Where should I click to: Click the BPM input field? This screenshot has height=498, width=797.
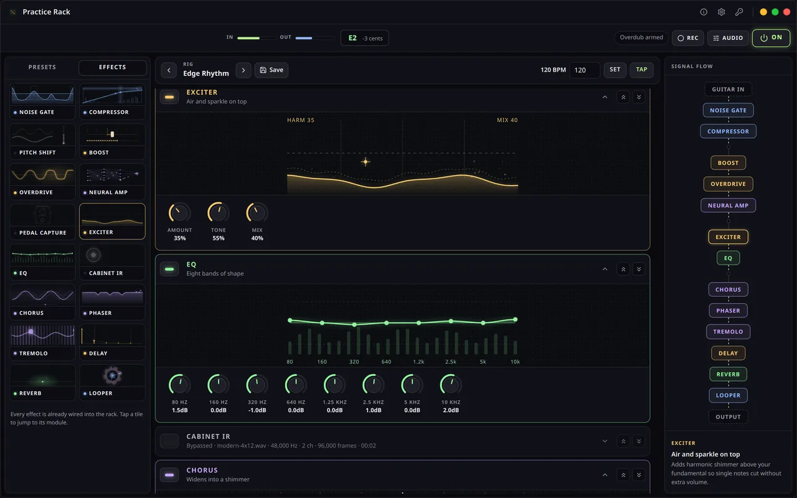(x=585, y=70)
